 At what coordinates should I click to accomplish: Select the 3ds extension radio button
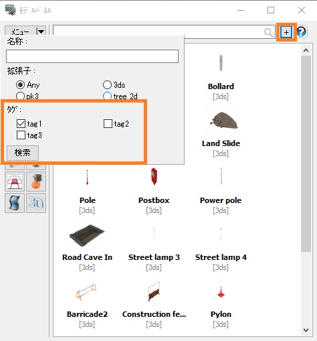tap(107, 85)
